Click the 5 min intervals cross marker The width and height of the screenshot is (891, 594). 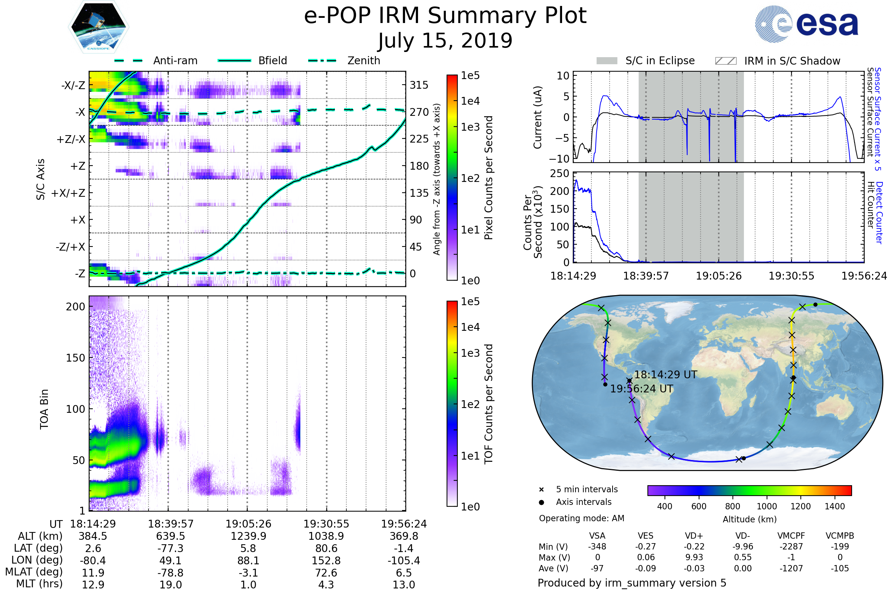(541, 490)
